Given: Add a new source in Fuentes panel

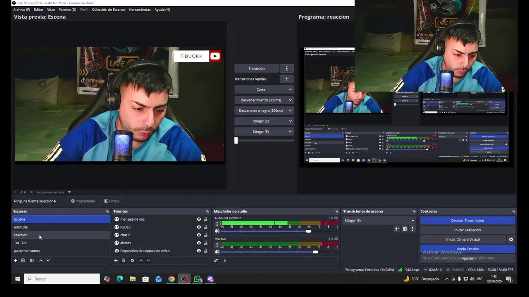Looking at the screenshot, I should pyautogui.click(x=116, y=260).
